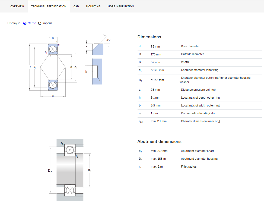Screen dimensions: 264x204
Task: Click the Locating slot width outer ring label
Action: (200, 106)
